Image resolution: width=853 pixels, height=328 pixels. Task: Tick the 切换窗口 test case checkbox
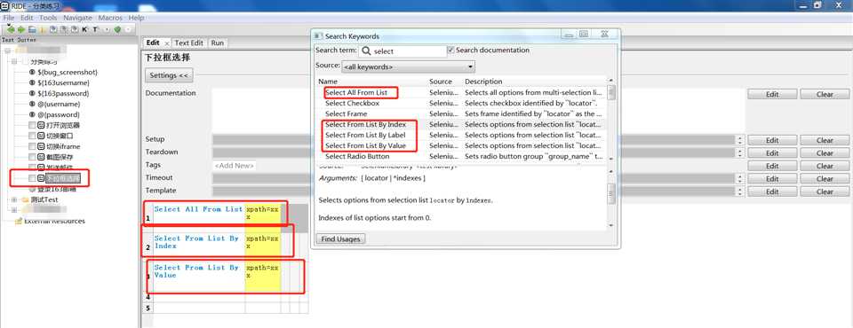[32, 136]
